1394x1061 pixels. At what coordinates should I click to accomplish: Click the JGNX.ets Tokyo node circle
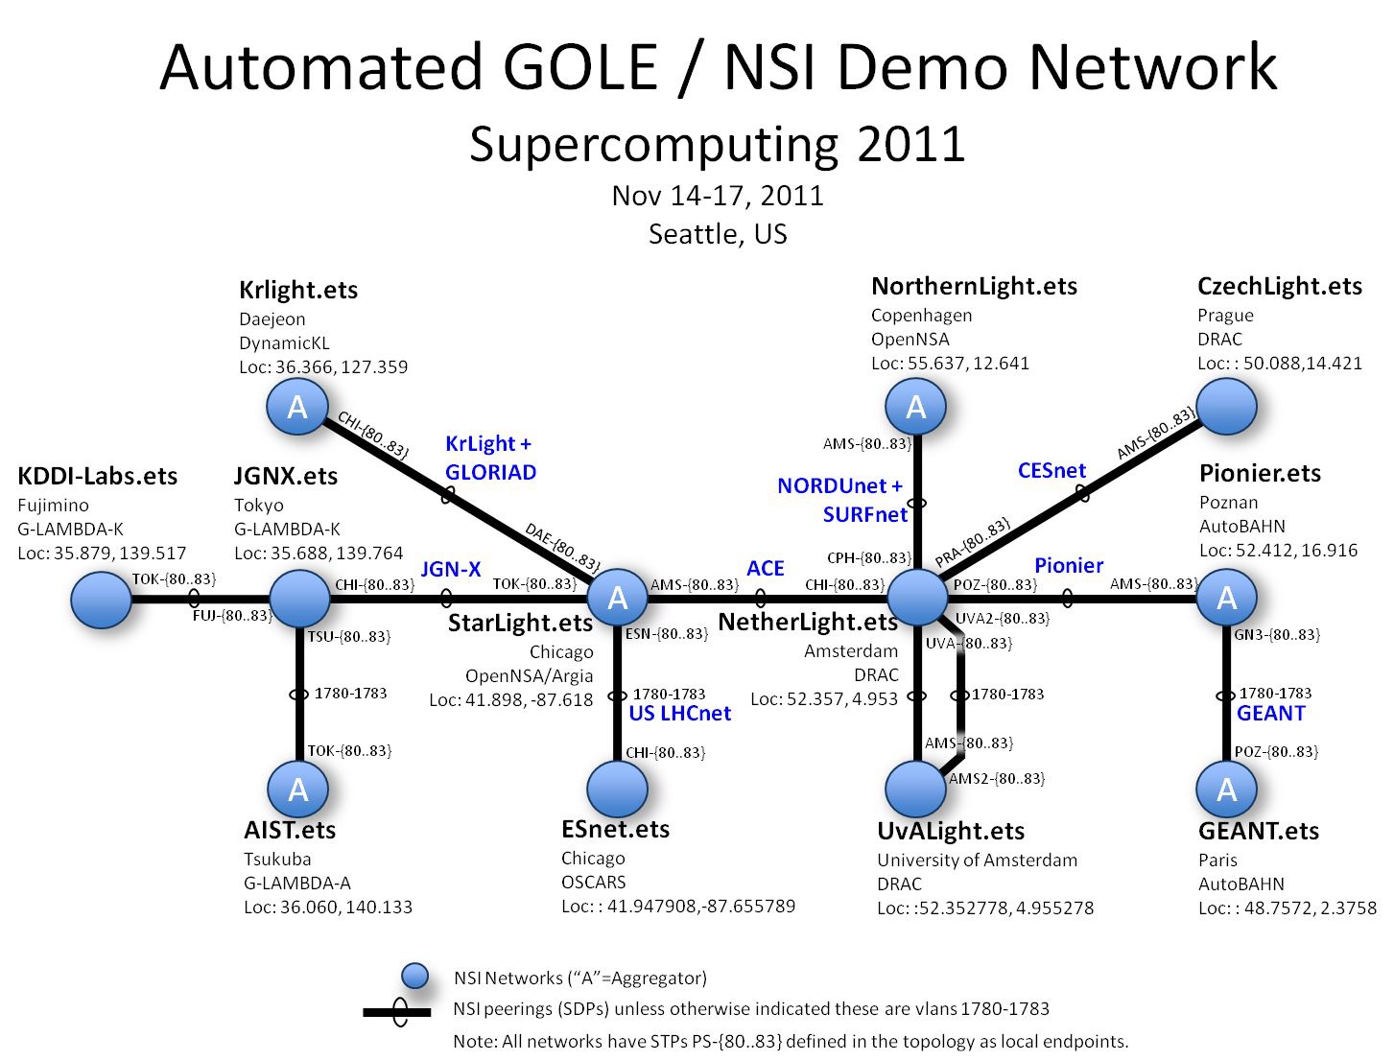pyautogui.click(x=299, y=599)
